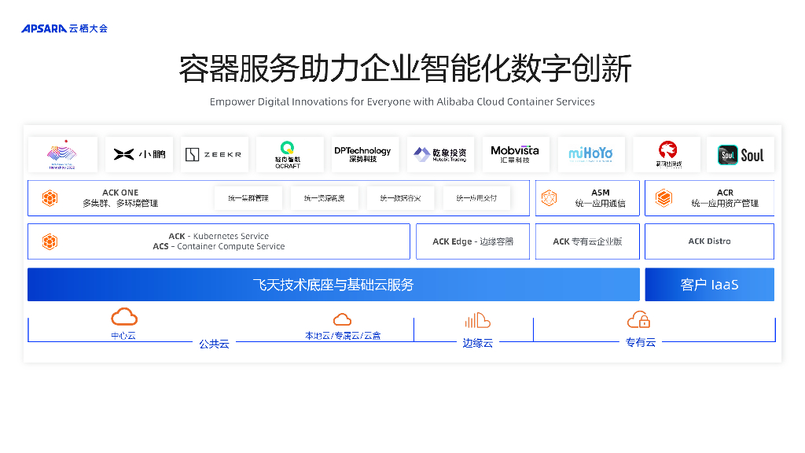Click the 小鹏 XPeng logo card
This screenshot has width=805, height=453.
pos(139,154)
